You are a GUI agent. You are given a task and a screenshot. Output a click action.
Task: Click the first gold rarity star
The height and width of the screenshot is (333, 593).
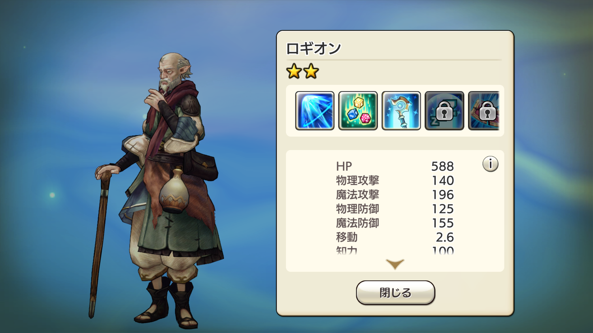294,71
